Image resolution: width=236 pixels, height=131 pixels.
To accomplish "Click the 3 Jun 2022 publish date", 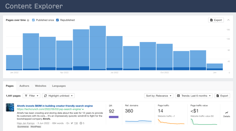I will point(43,123).
